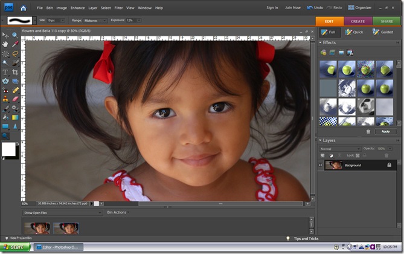Choose the Lasso tool
The image size is (404, 254).
click(x=16, y=53)
